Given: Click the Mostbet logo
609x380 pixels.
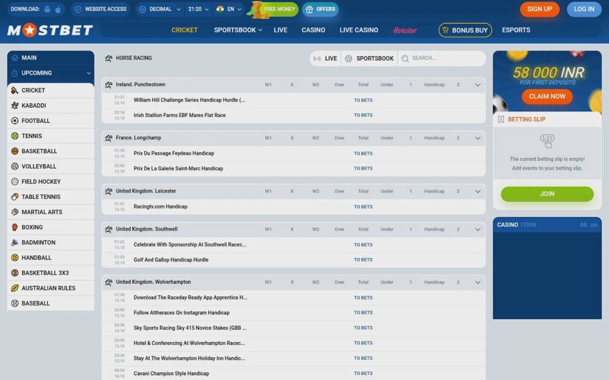Looking at the screenshot, I should coord(50,30).
